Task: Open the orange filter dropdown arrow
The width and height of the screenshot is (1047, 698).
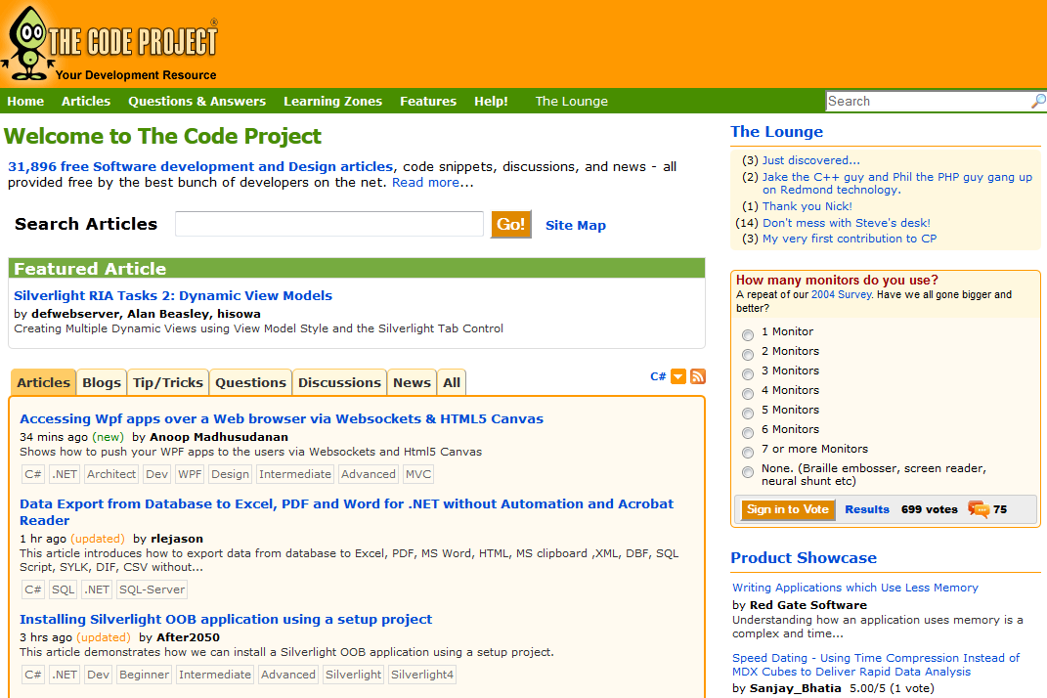Action: tap(678, 376)
